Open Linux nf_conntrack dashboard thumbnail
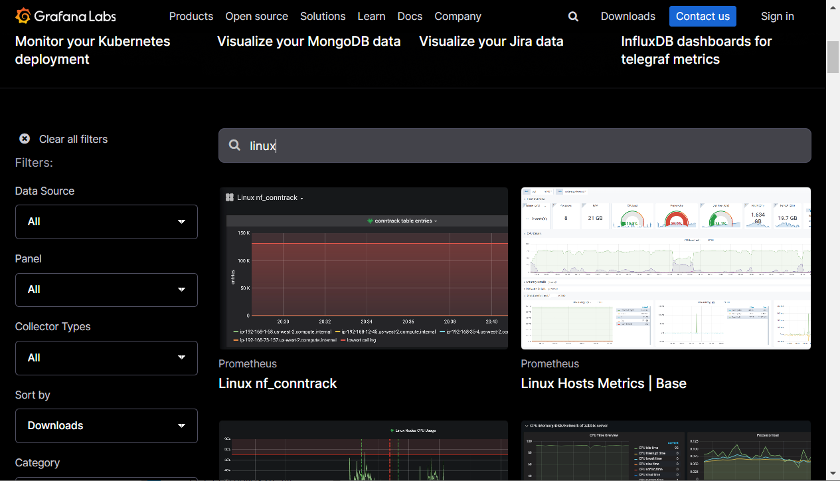The image size is (840, 481). pos(363,268)
